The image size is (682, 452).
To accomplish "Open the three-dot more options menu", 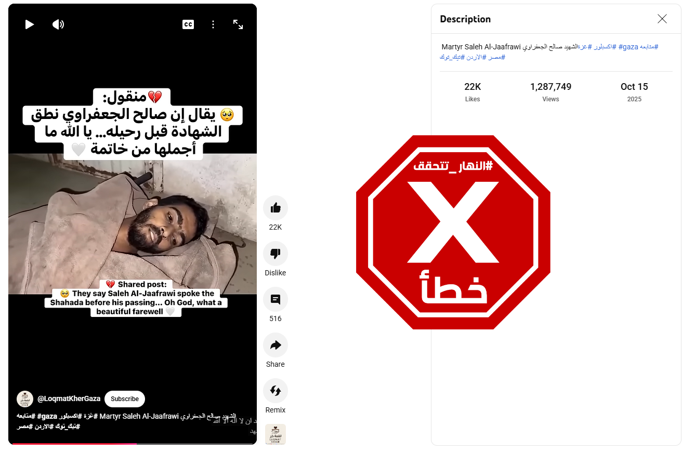I will [x=213, y=24].
